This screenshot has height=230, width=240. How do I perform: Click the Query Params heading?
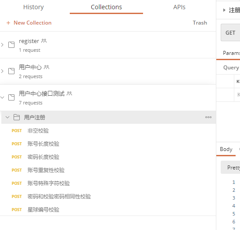point(232,68)
